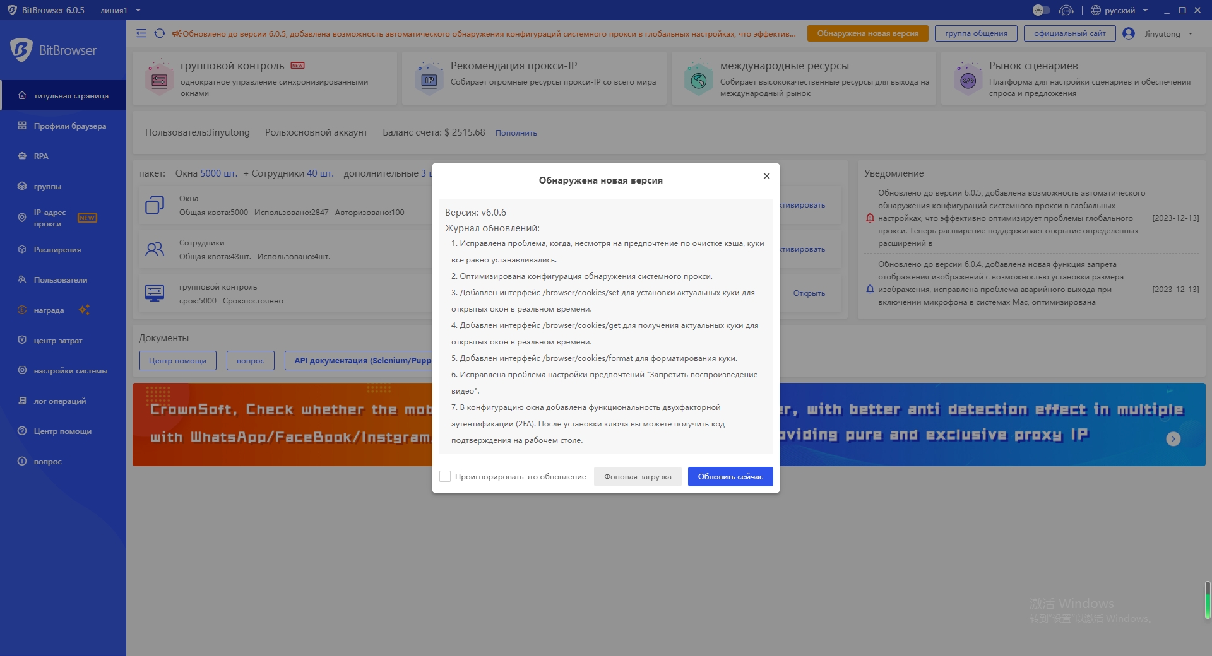Click the refresh icon in top bar
The width and height of the screenshot is (1212, 656).
coord(160,33)
